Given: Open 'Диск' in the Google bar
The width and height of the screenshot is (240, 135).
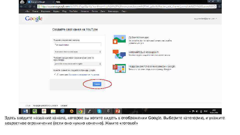Looking at the screenshot, I should (x=103, y=11).
